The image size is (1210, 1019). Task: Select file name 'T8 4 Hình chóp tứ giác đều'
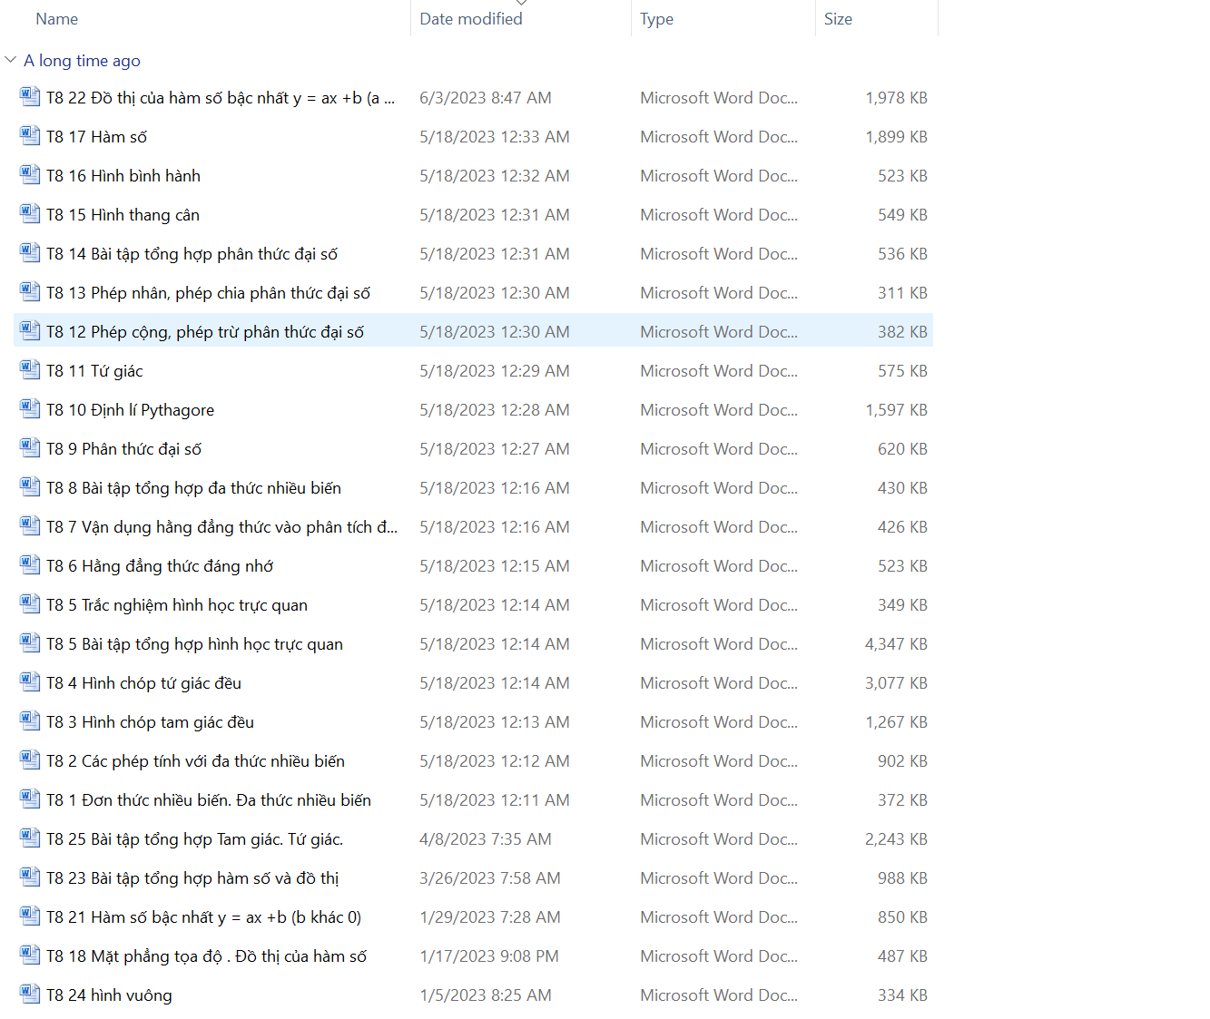(143, 683)
